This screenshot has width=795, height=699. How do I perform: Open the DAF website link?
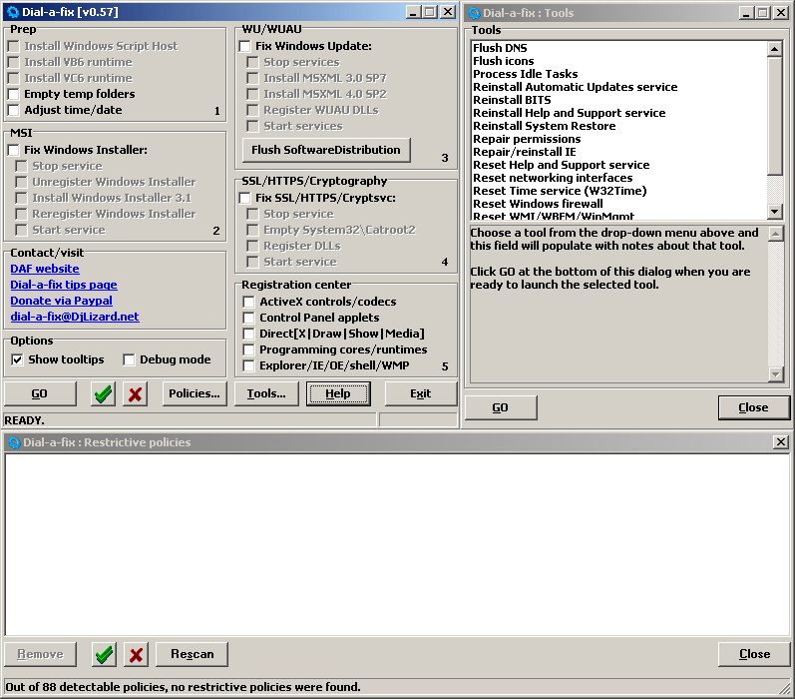(x=45, y=269)
